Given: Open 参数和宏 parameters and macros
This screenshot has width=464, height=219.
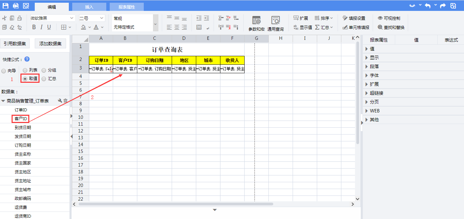Looking at the screenshot, I should pyautogui.click(x=256, y=23).
